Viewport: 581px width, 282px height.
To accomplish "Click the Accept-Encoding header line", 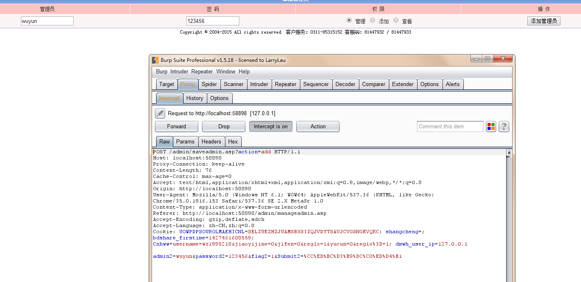I will (209, 219).
